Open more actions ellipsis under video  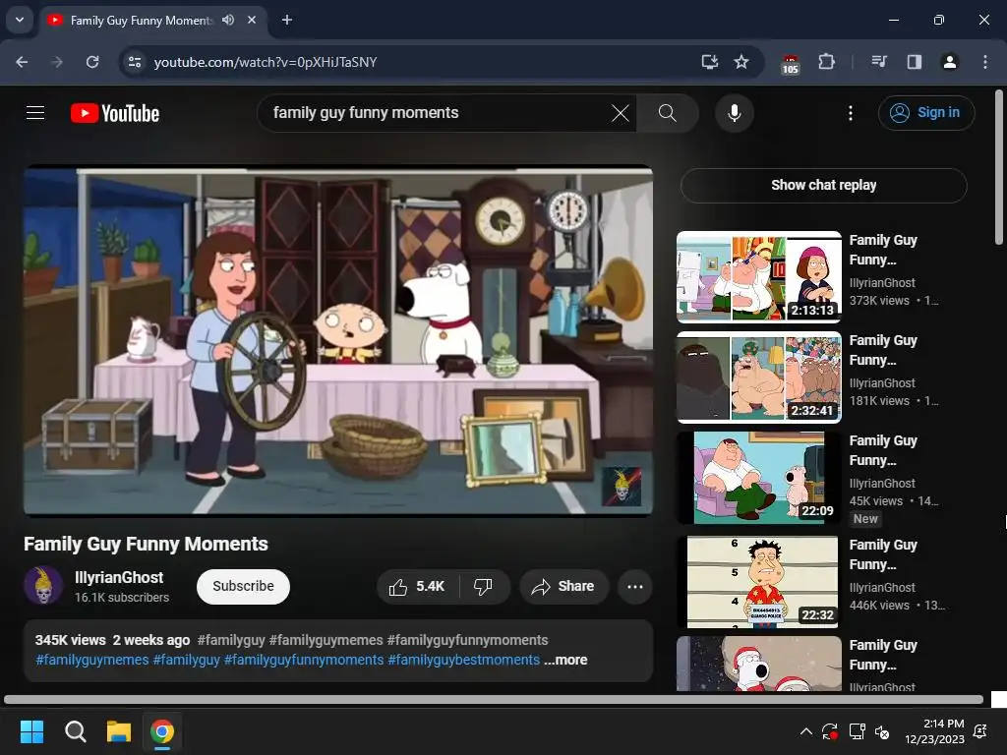pyautogui.click(x=634, y=586)
